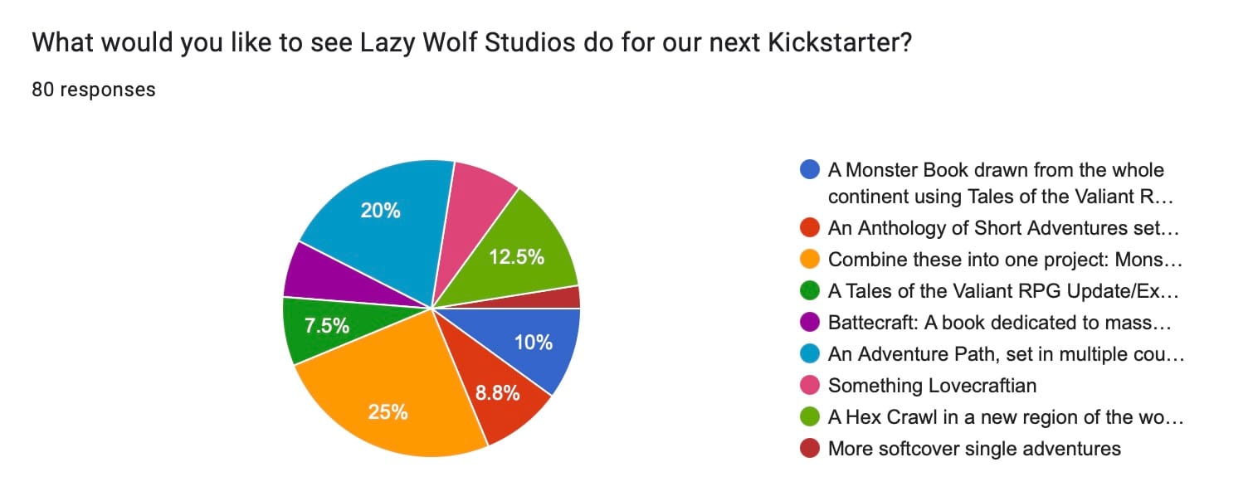Click the purple Battecraft legend dot
This screenshot has width=1253, height=501.
click(x=810, y=323)
